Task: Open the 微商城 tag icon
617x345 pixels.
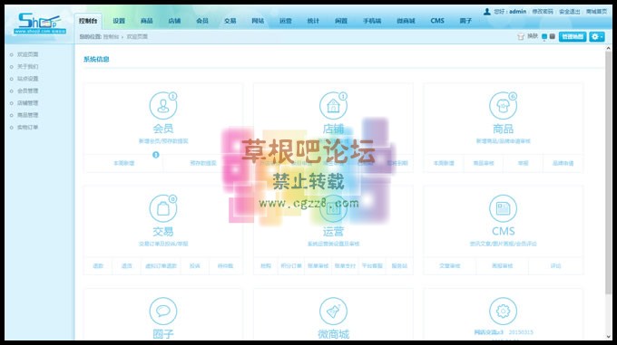Action: [333, 311]
